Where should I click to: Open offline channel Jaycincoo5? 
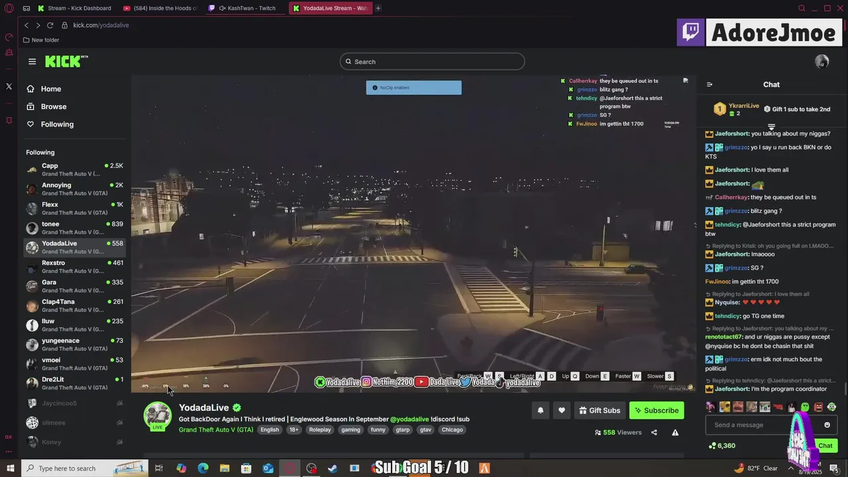point(74,403)
